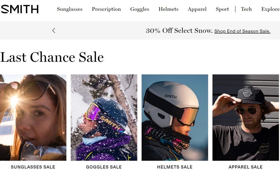This screenshot has width=280, height=175.
Task: Click Shop End of Season Sale link
Action: click(242, 31)
